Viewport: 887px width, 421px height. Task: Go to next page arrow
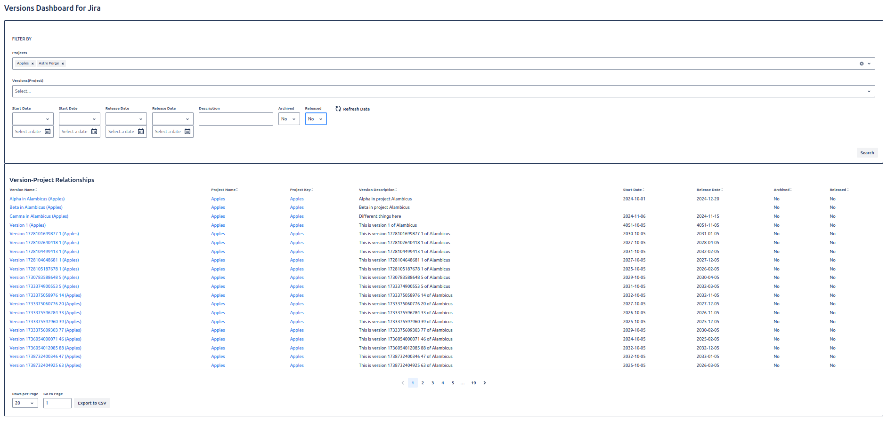(x=485, y=383)
